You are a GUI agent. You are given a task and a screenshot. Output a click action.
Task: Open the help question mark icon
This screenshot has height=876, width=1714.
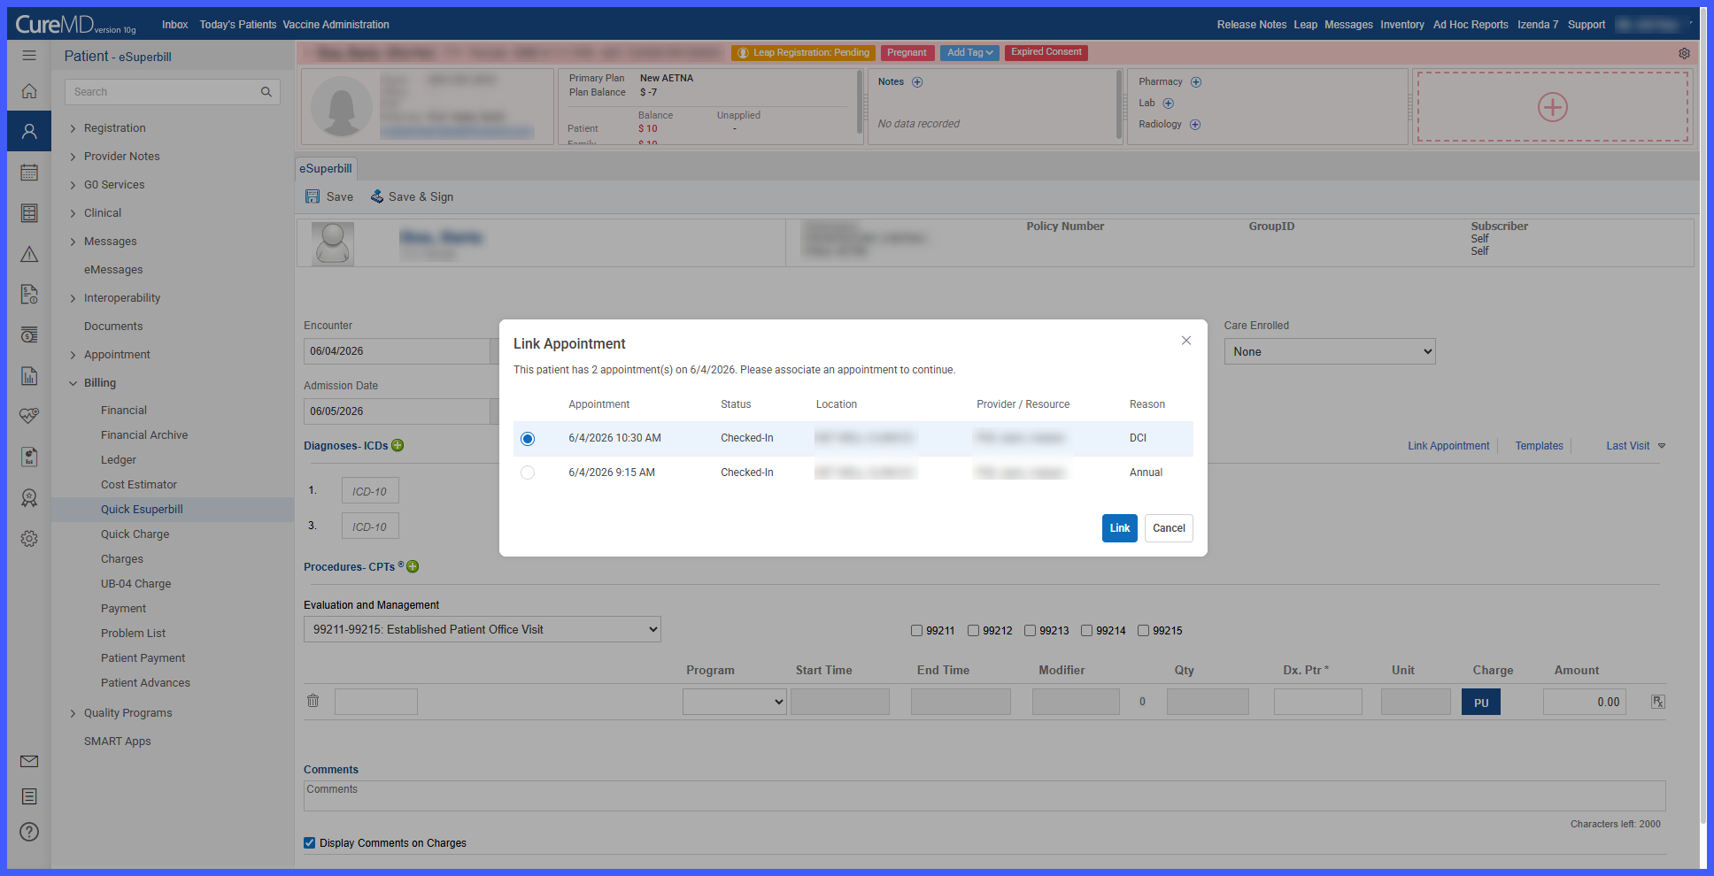(x=29, y=832)
